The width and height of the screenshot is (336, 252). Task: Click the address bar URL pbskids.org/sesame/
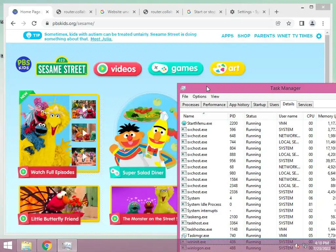73,23
